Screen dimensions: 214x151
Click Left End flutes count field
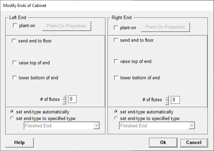pos(72,100)
